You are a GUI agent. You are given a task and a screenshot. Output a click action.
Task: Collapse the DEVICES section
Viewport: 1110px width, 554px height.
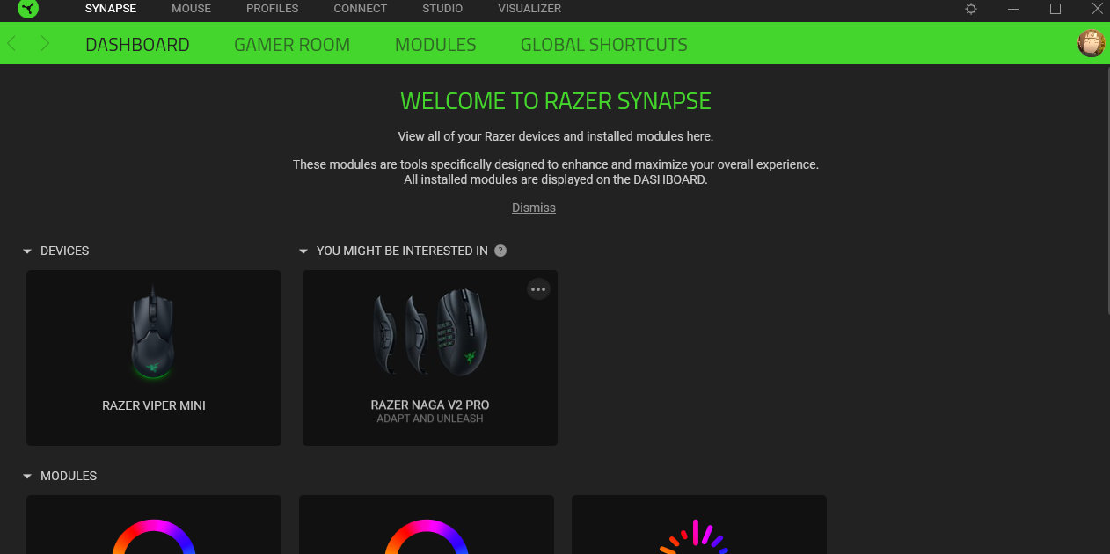[x=27, y=251]
